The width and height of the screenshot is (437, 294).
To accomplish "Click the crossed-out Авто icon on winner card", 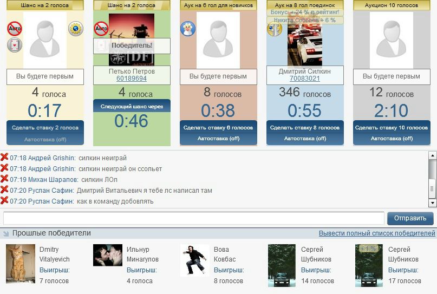I will coord(101,28).
